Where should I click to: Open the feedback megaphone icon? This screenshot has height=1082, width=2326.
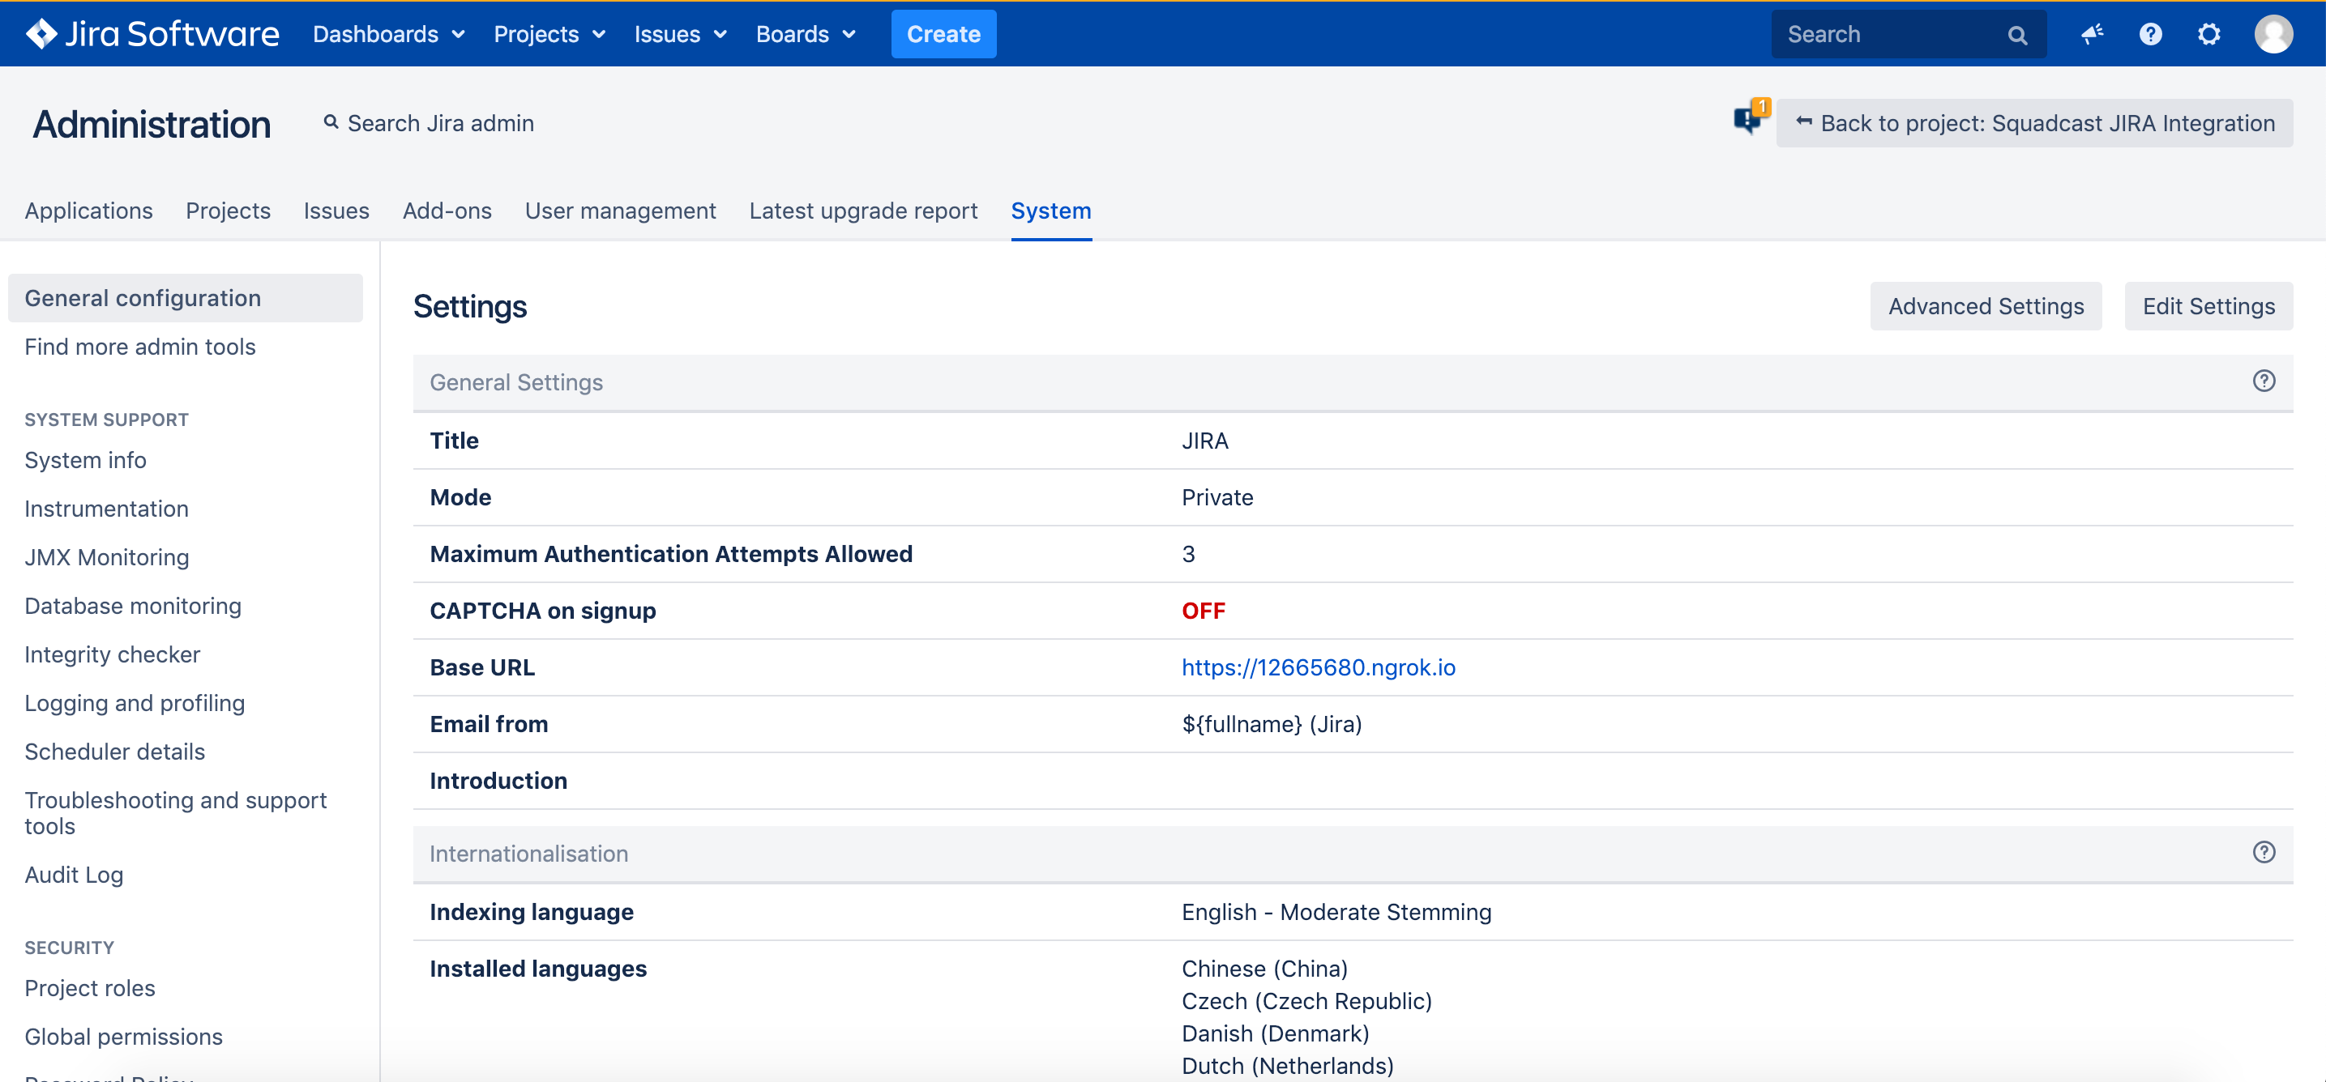click(2092, 34)
